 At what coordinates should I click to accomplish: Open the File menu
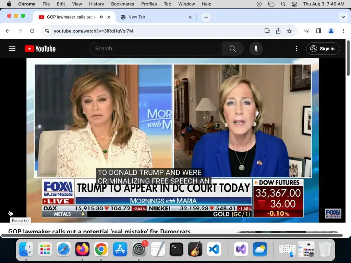point(46,4)
